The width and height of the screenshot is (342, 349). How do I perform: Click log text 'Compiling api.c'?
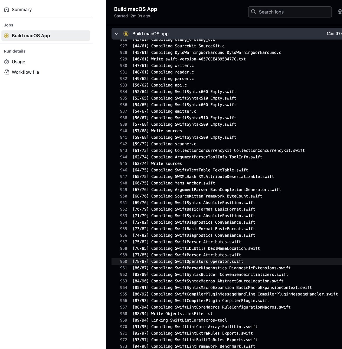pyautogui.click(x=169, y=85)
